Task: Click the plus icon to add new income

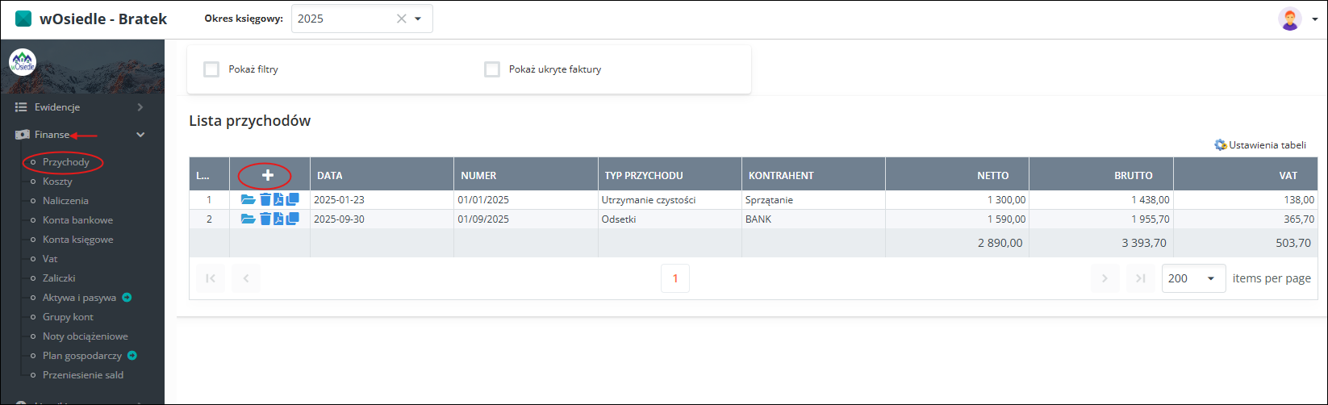Action: [x=268, y=175]
